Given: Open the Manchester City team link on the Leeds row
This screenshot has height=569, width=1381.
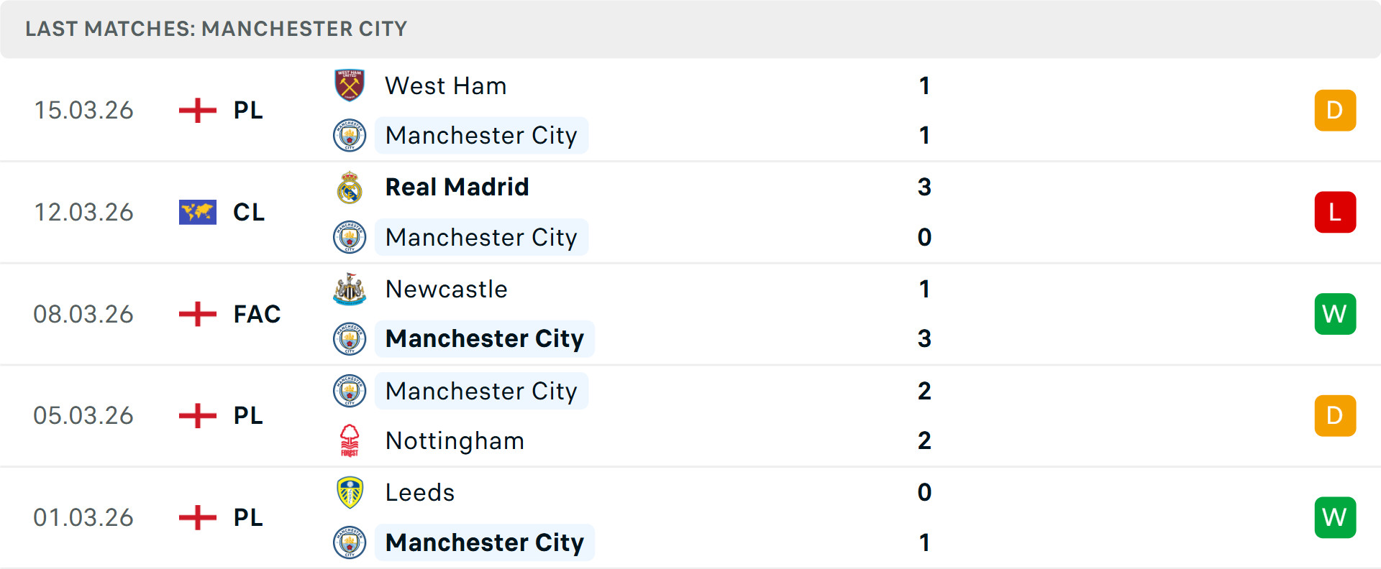Looking at the screenshot, I should pos(485,542).
